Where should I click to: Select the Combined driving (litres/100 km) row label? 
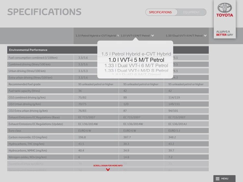click(x=29, y=64)
